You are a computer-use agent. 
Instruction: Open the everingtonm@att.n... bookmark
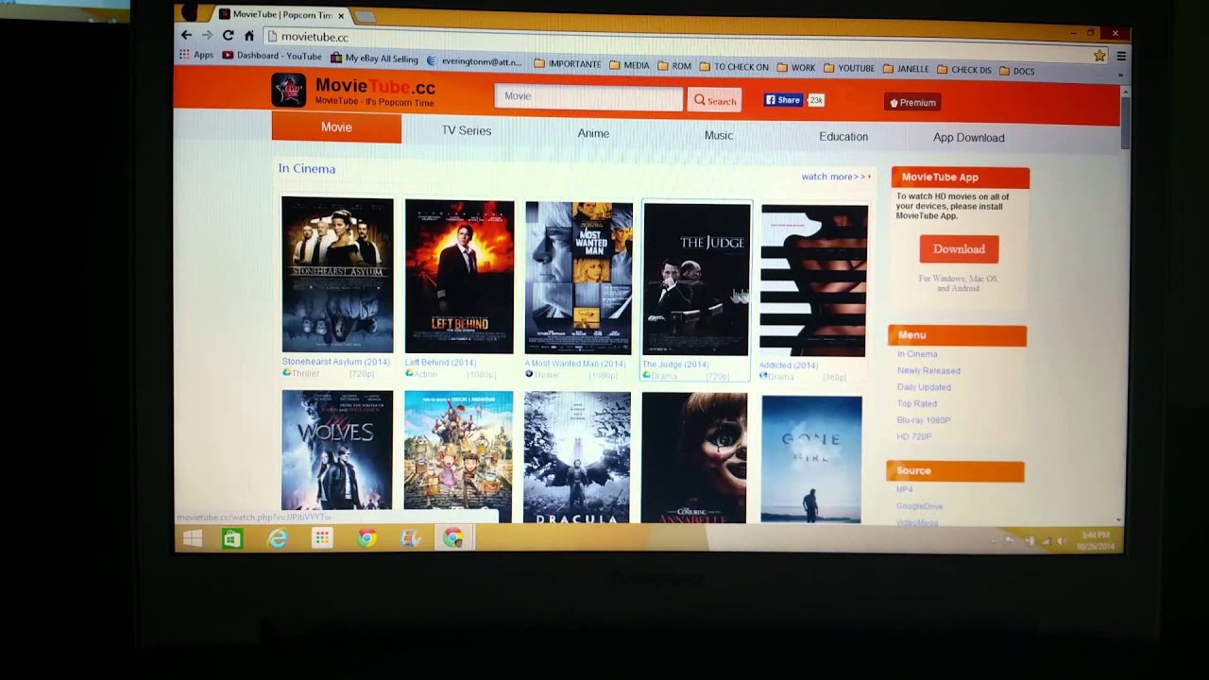tap(475, 60)
